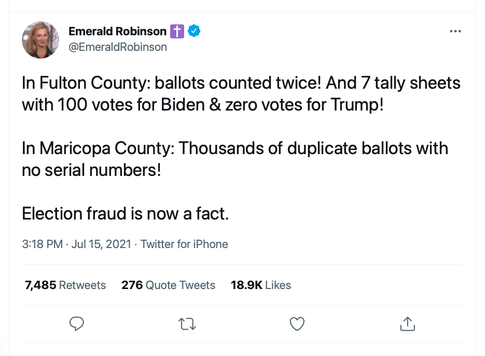Click the Fulton County ballots counted twice line
Screen dimensions: 485x356
click(x=241, y=83)
